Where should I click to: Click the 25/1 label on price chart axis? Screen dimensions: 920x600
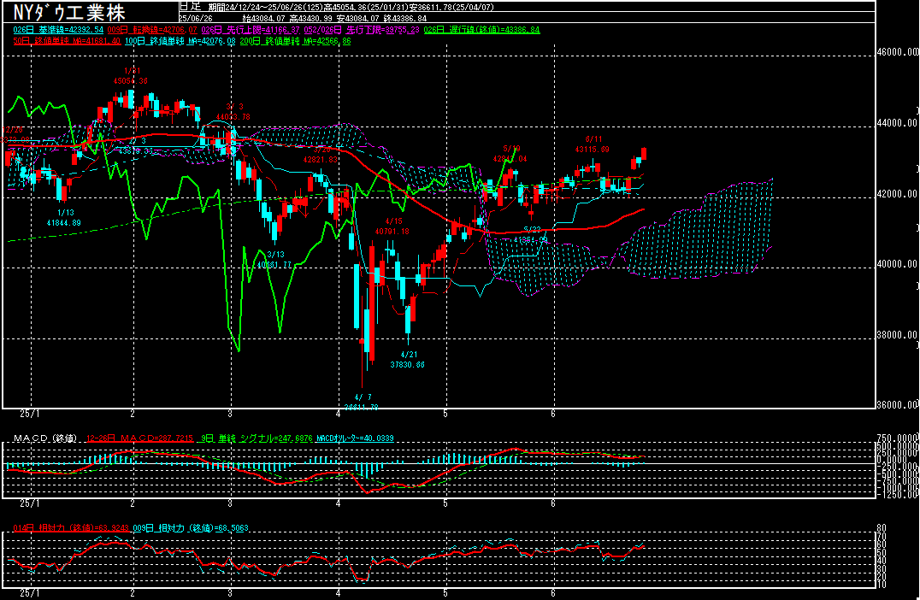(30, 414)
